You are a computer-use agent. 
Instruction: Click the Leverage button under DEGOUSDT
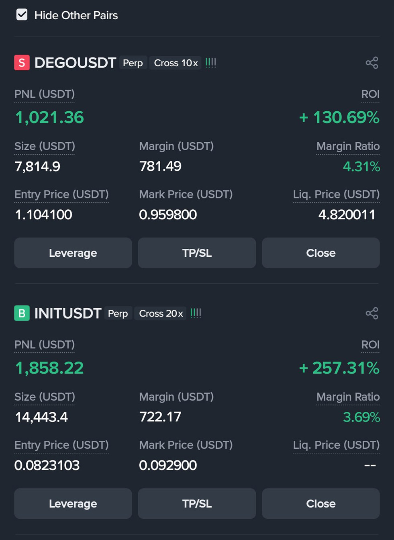pyautogui.click(x=73, y=253)
